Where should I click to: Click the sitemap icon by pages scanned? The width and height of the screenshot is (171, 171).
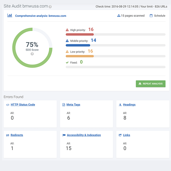(119, 16)
